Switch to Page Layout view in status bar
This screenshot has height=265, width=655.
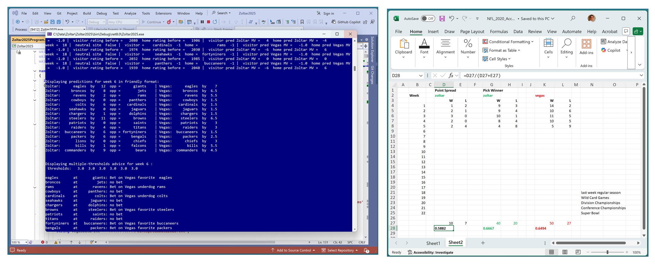click(x=565, y=252)
